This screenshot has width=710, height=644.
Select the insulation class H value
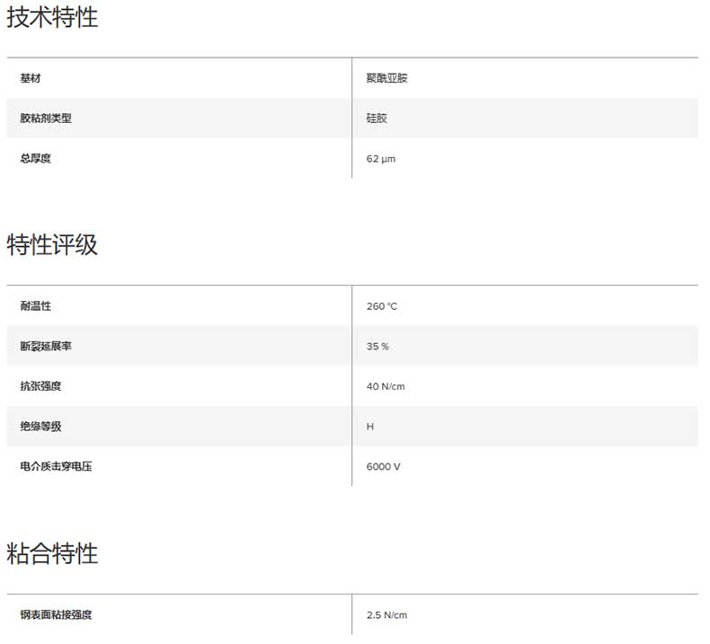[x=370, y=427]
